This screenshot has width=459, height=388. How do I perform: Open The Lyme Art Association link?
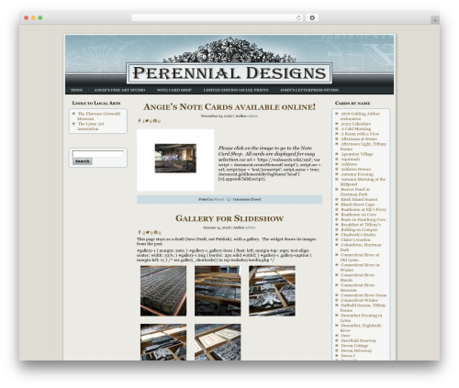click(91, 127)
